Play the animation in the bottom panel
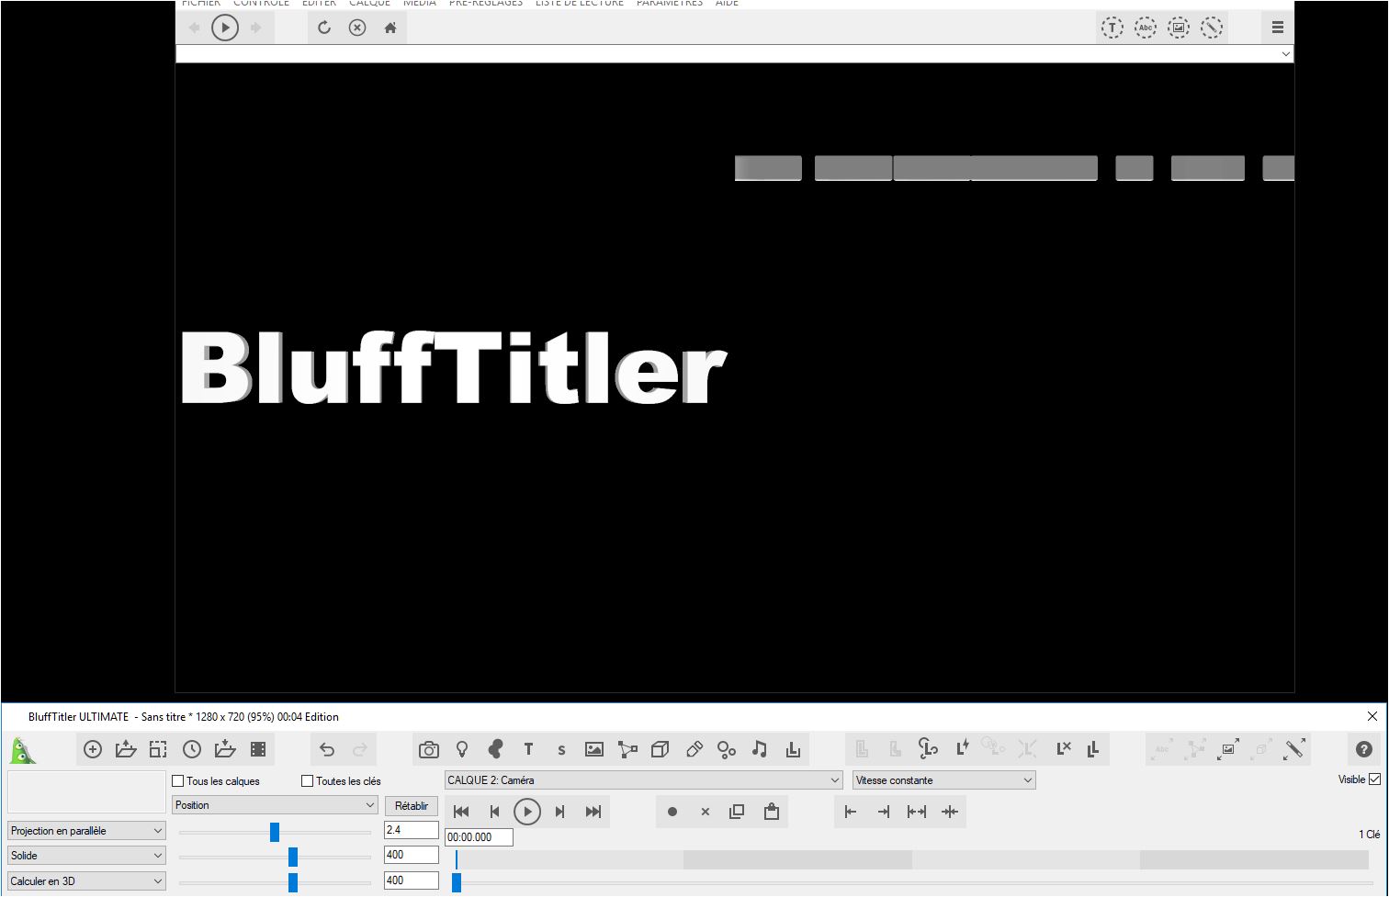The height and width of the screenshot is (897, 1389). (527, 812)
